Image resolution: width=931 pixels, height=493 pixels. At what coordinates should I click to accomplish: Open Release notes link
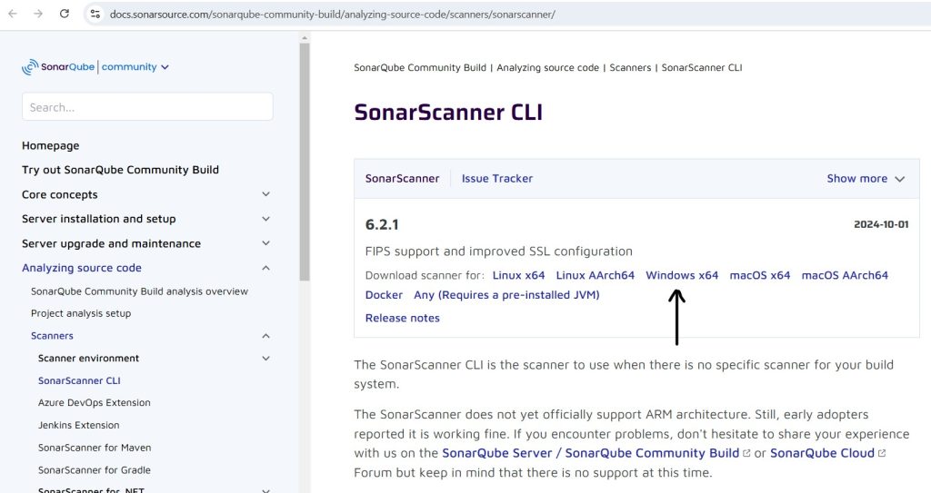click(403, 318)
